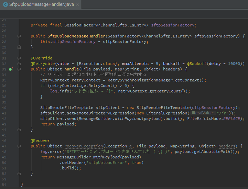The width and height of the screenshot is (248, 189).
Task: Click line number 25 in gutter
Action: tap(4, 25)
